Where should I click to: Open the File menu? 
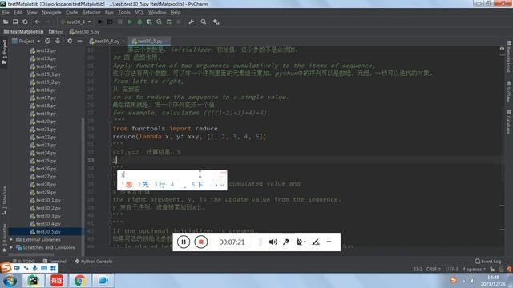click(6, 13)
